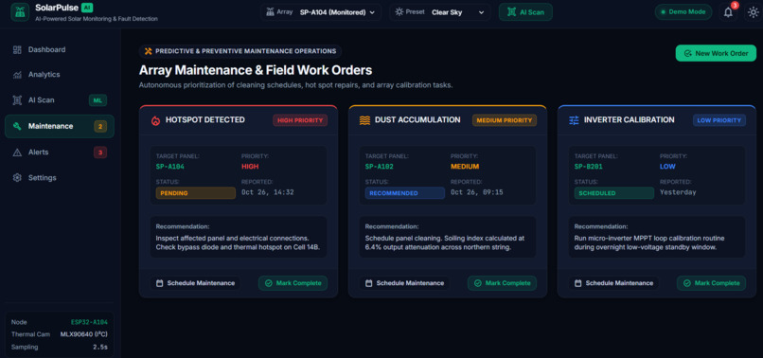Click the ML badge next to AI Scan

pos(98,100)
